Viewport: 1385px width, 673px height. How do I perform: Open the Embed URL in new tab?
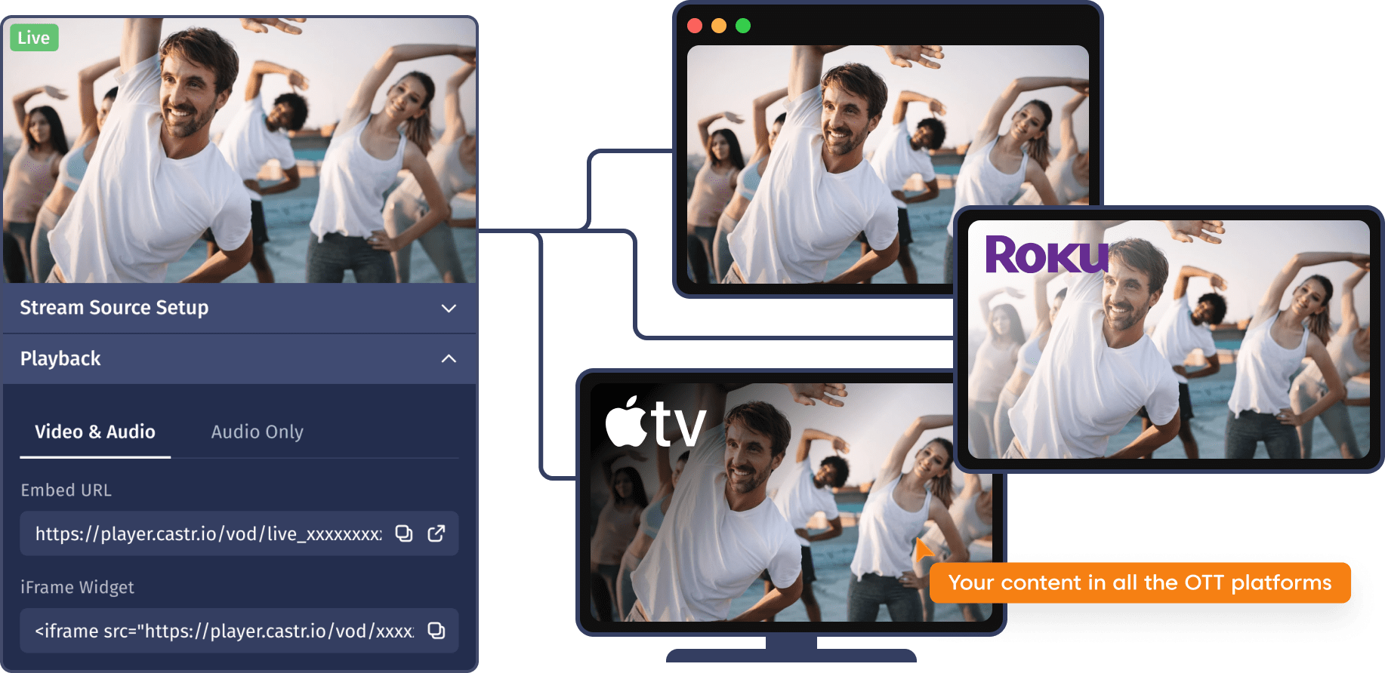click(436, 533)
